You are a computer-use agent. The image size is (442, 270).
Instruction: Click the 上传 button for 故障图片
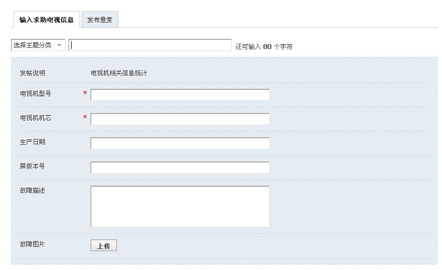tap(104, 245)
